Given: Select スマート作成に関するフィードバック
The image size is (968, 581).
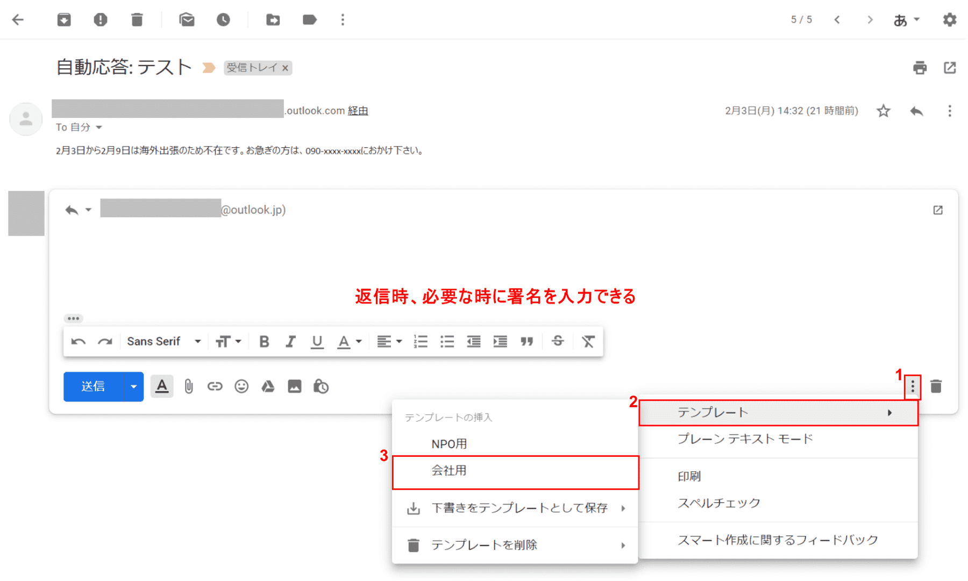Looking at the screenshot, I should coord(778,540).
